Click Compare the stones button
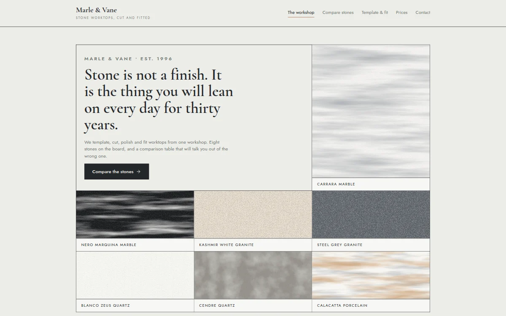 point(117,171)
